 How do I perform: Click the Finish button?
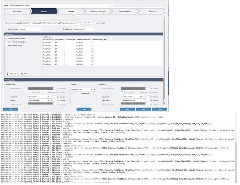tap(160, 110)
